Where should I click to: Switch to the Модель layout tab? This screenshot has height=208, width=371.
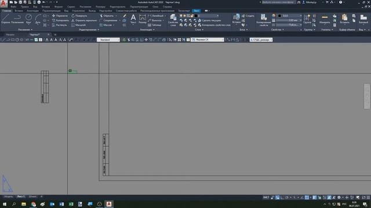point(8,196)
